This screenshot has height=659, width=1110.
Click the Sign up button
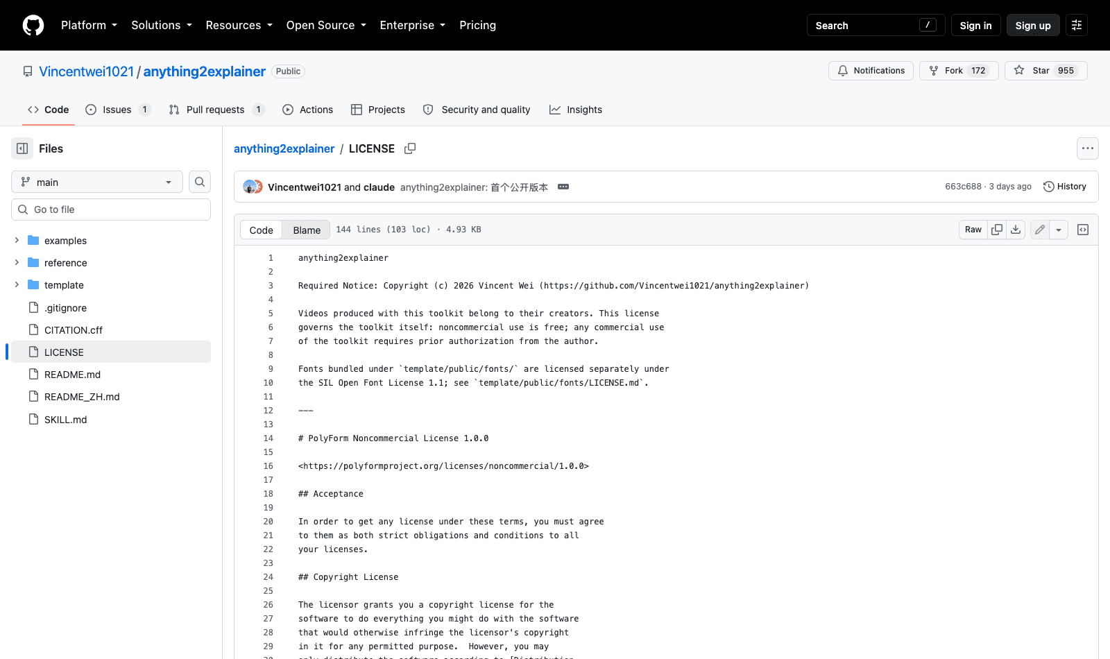pyautogui.click(x=1033, y=26)
